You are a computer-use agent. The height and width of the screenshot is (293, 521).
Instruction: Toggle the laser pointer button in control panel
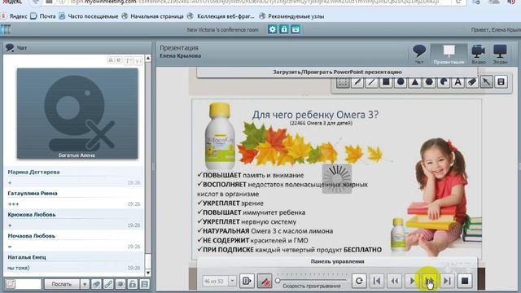[x=265, y=281]
